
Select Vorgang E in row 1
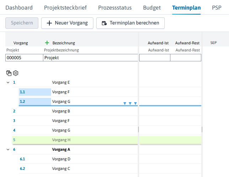pyautogui.click(x=61, y=82)
